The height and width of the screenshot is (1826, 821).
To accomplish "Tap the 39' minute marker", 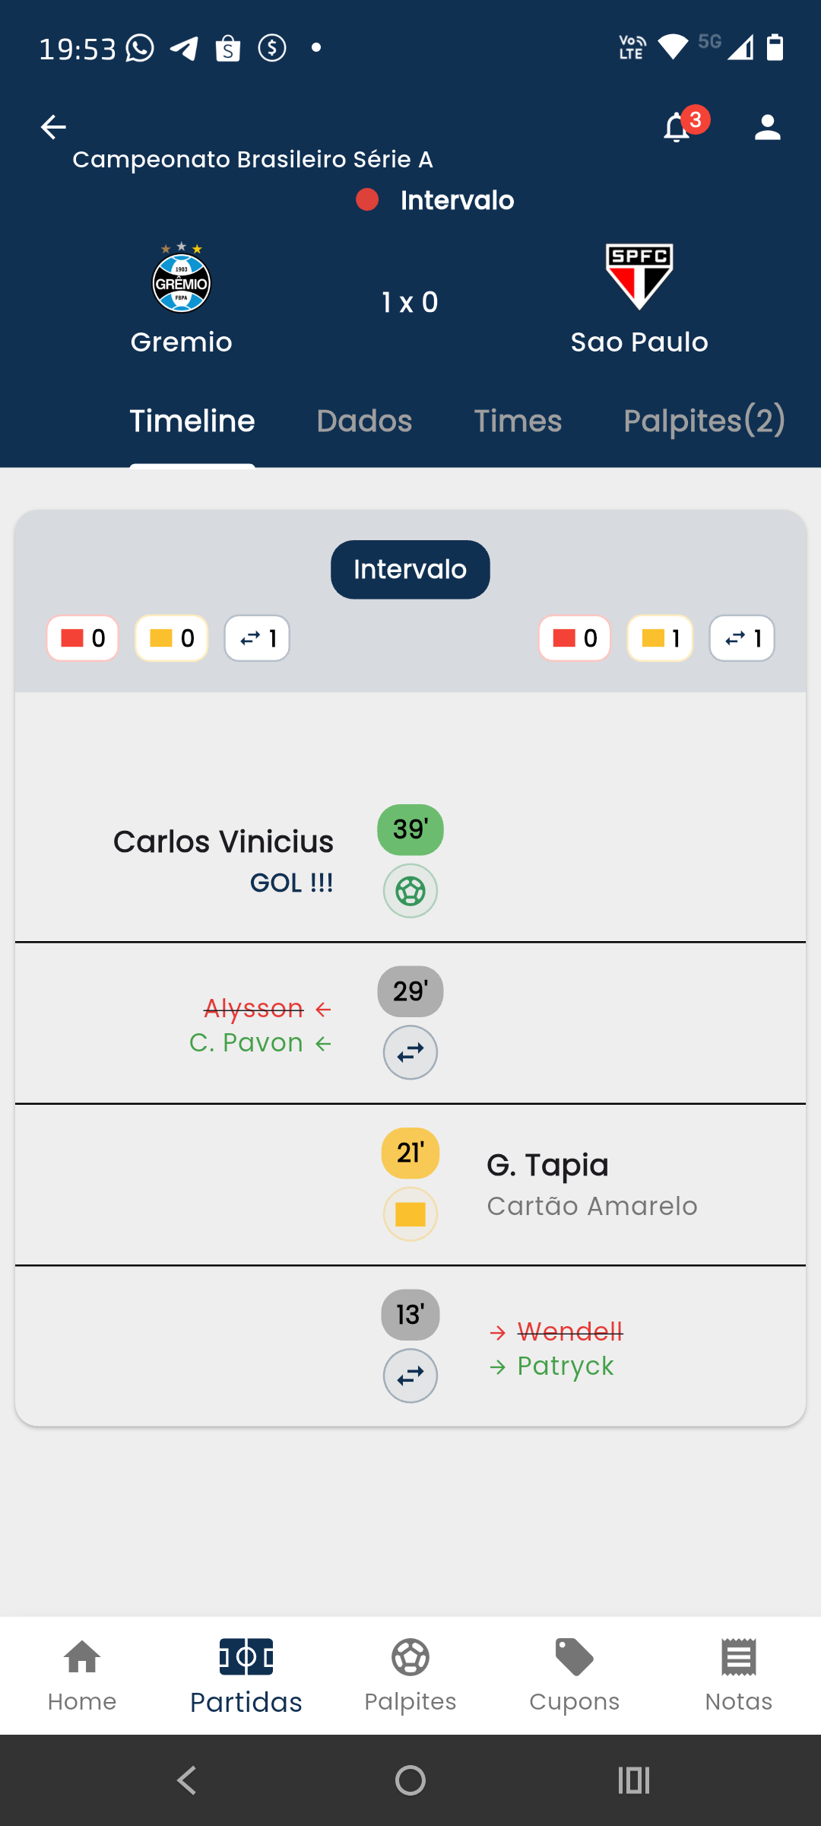I will 410,829.
